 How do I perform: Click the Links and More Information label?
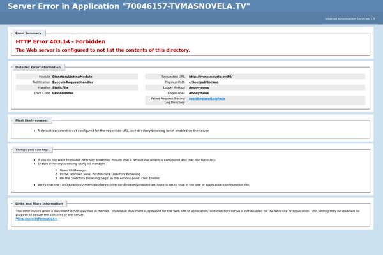[39, 203]
